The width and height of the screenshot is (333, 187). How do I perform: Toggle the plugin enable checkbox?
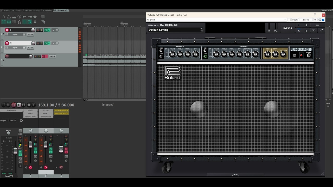(x=323, y=20)
